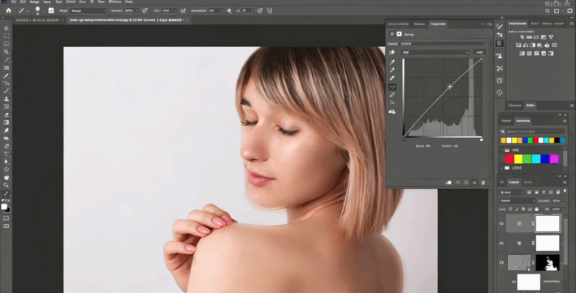Switch to the Adjustments panel tab
576x293 pixels.
pos(518,24)
